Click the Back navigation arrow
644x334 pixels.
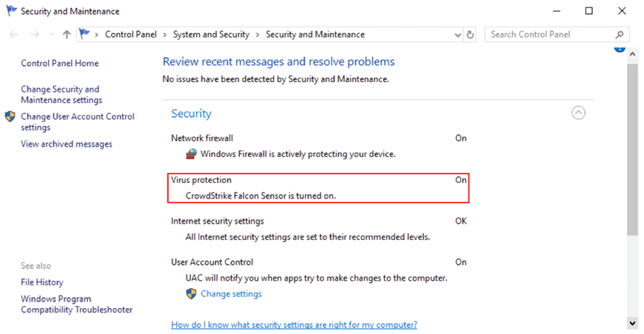[14, 35]
